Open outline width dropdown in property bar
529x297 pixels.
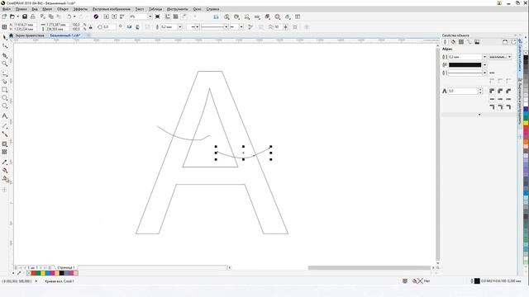180,27
